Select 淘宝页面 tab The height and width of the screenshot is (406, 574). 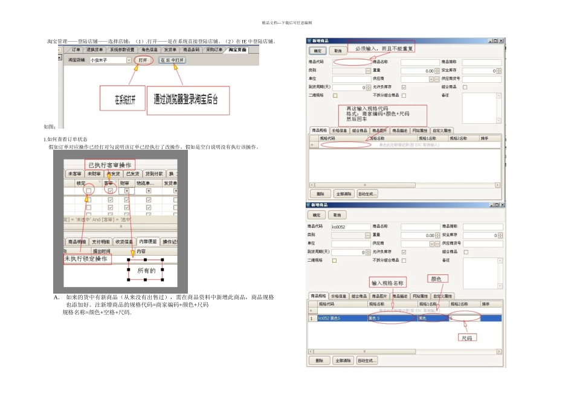tap(237, 50)
